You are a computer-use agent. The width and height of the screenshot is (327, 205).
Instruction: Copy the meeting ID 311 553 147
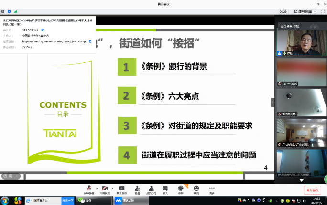coord(43,30)
